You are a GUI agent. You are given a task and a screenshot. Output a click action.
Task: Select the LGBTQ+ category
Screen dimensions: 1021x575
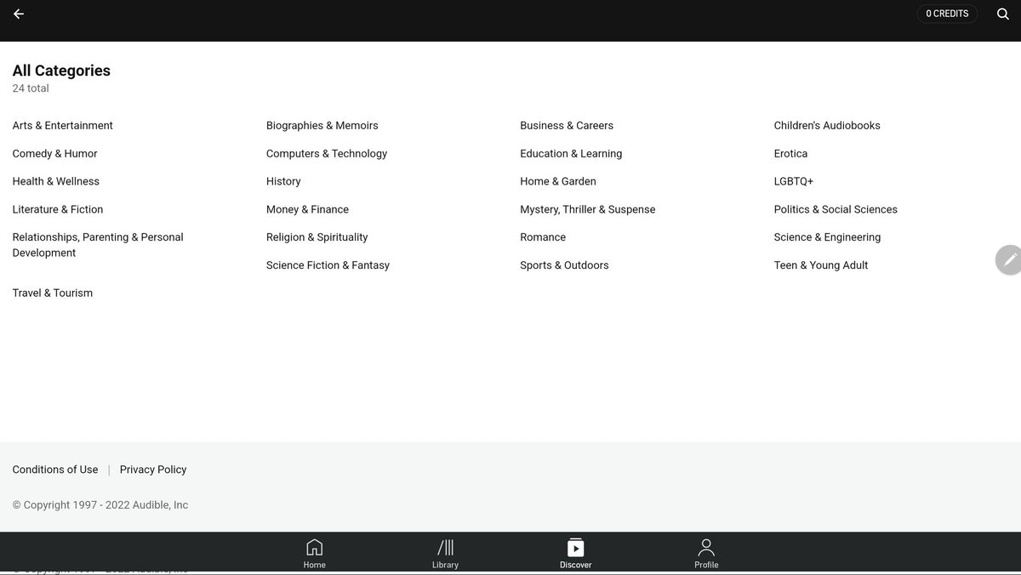[794, 182]
